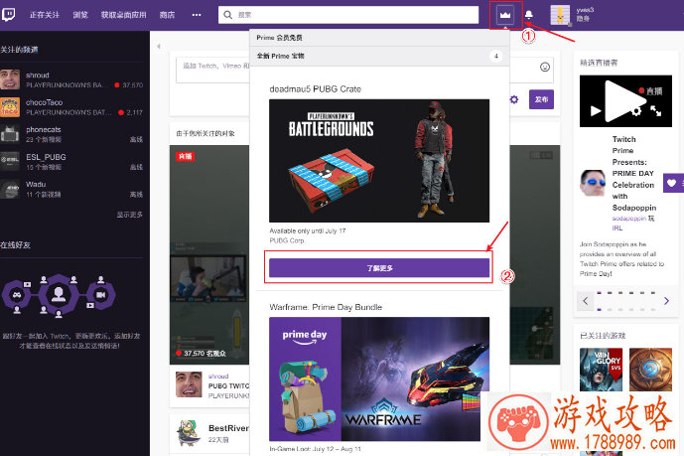This screenshot has height=456, width=684.
Task: Click the heart follow button on featured stream
Action: (673, 183)
